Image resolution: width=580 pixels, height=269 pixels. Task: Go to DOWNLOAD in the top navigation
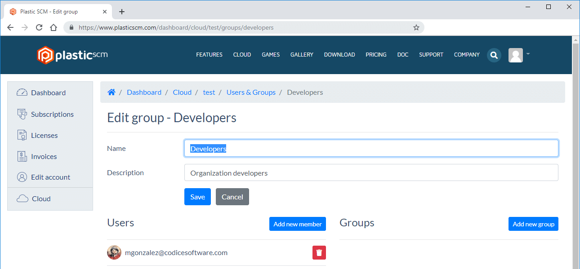339,55
